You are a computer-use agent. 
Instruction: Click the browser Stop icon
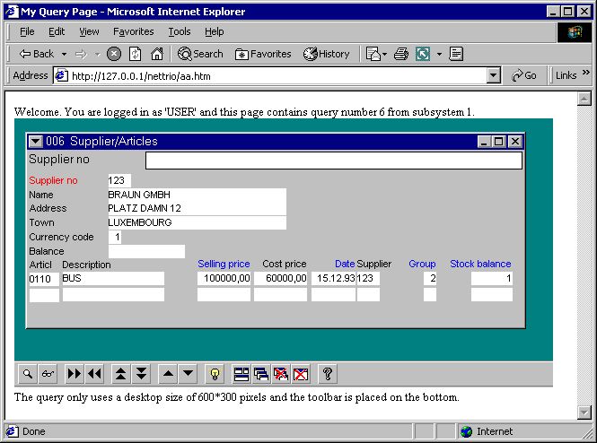tap(114, 54)
